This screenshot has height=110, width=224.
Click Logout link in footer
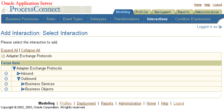pyautogui.click(x=179, y=103)
